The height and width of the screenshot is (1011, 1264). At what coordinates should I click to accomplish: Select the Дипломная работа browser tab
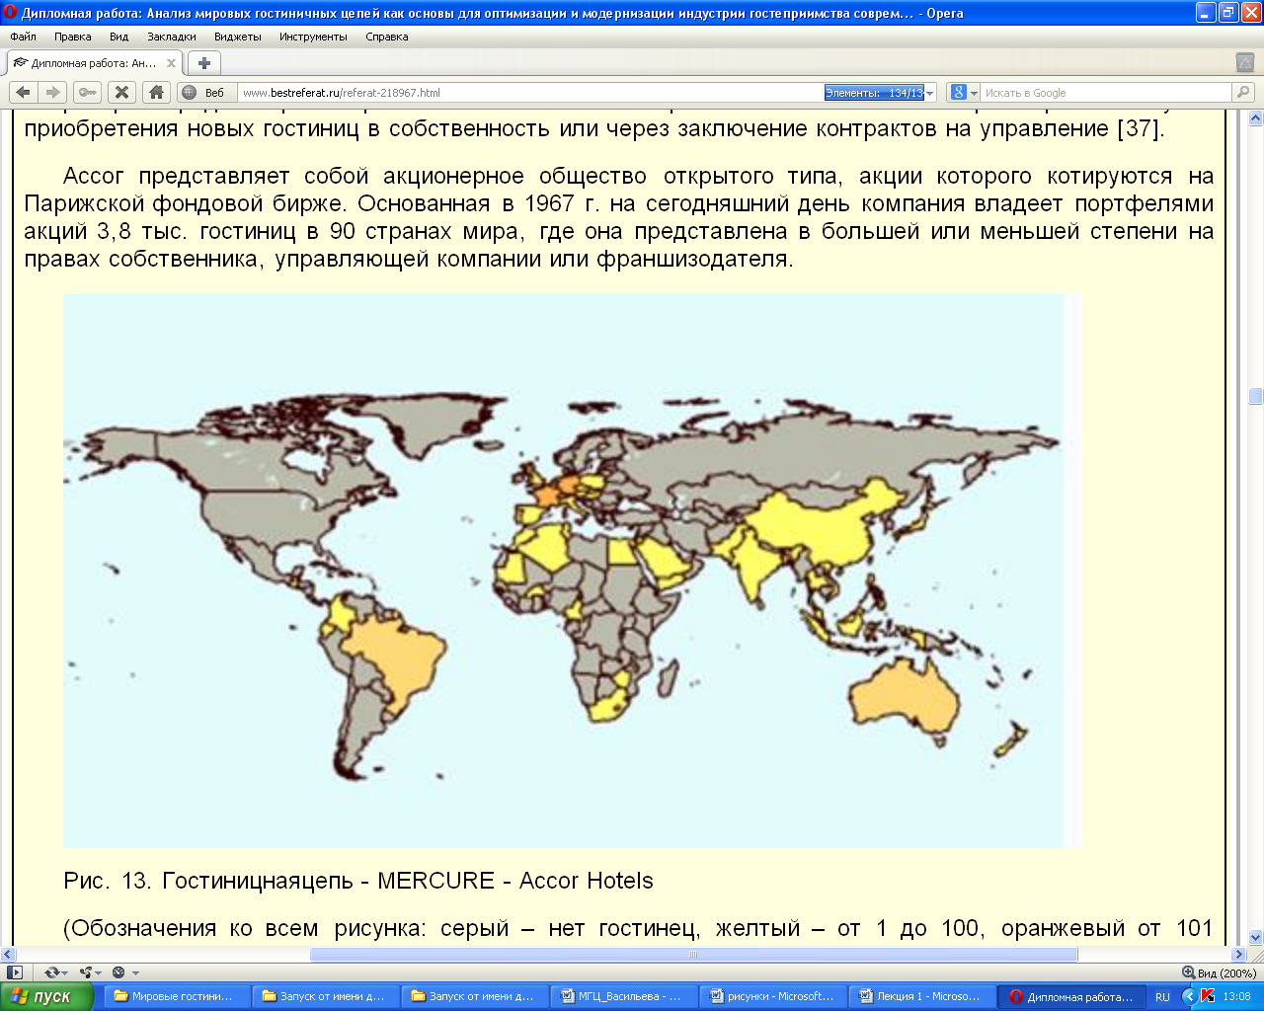(94, 63)
